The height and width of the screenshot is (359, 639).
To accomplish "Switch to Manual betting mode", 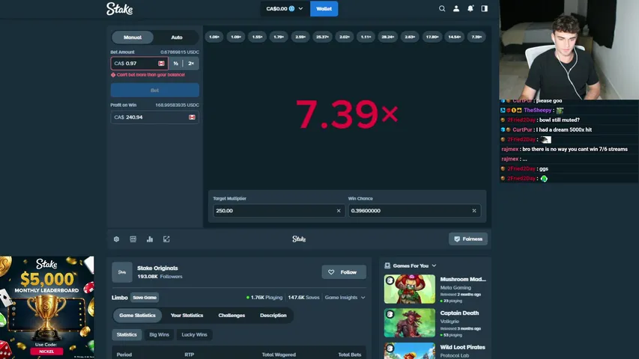I will pos(133,37).
